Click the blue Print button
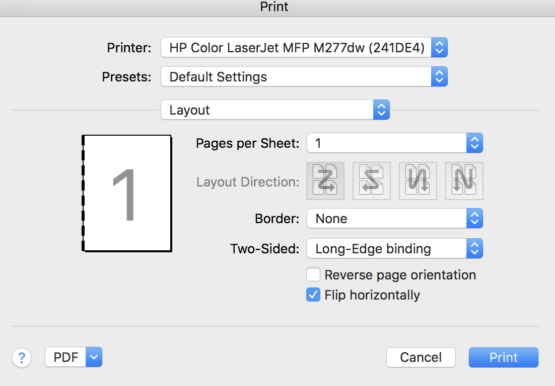 point(504,357)
